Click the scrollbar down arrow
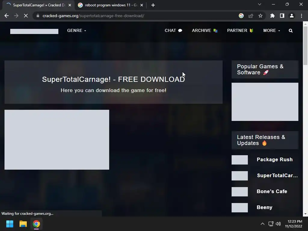Viewport: 308px width, 231px height. tap(305, 214)
